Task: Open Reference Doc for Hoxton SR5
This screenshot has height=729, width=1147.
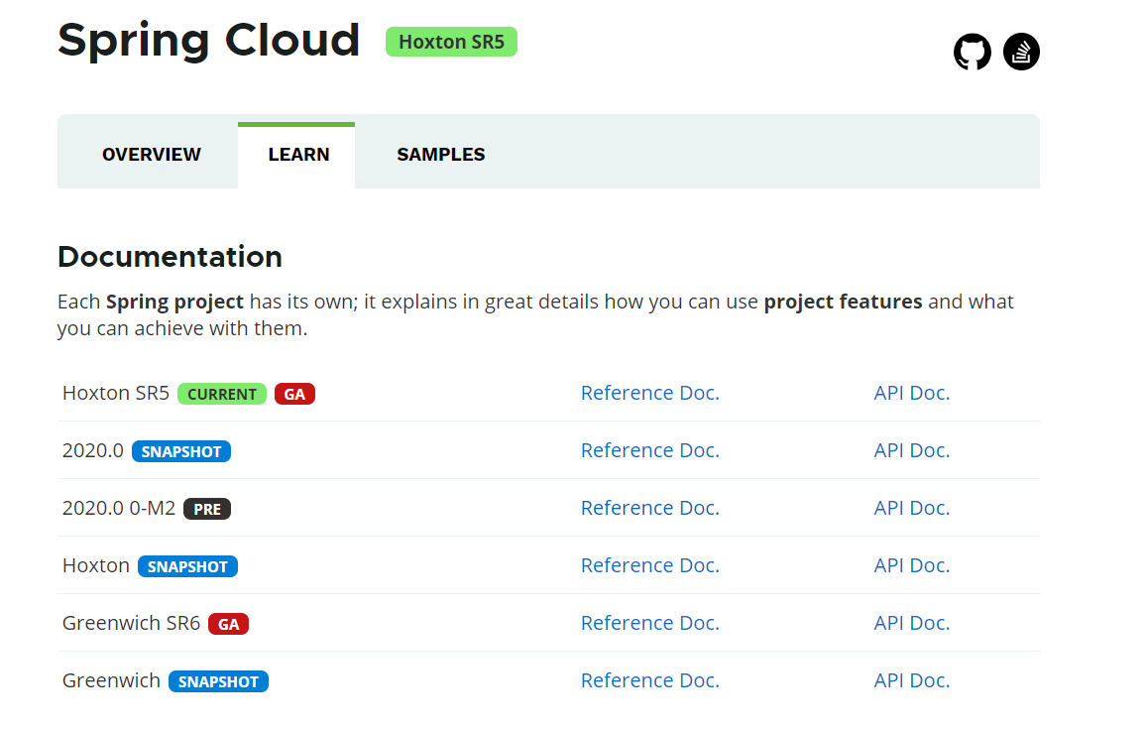Action: [649, 393]
